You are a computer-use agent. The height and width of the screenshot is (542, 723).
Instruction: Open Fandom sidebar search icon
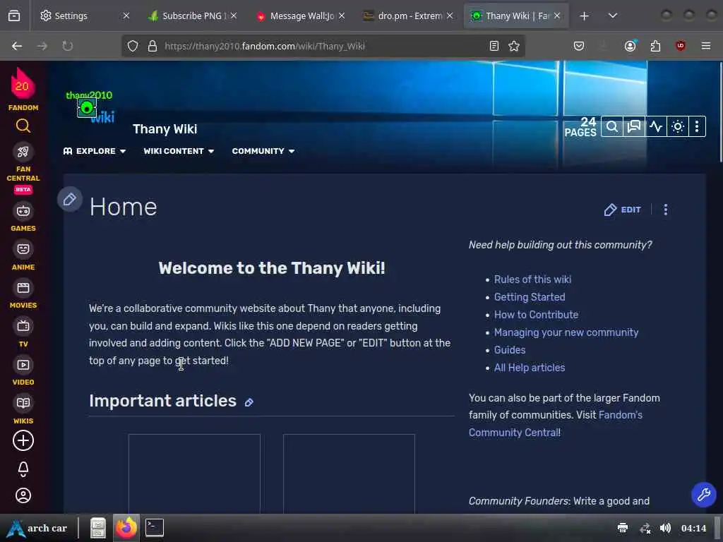tap(23, 126)
